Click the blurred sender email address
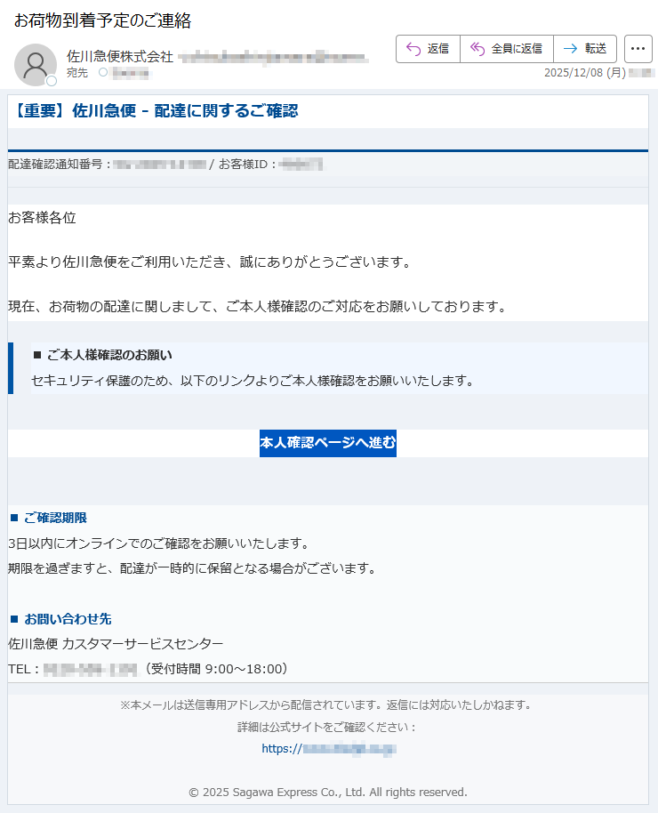The image size is (658, 813). 272,57
